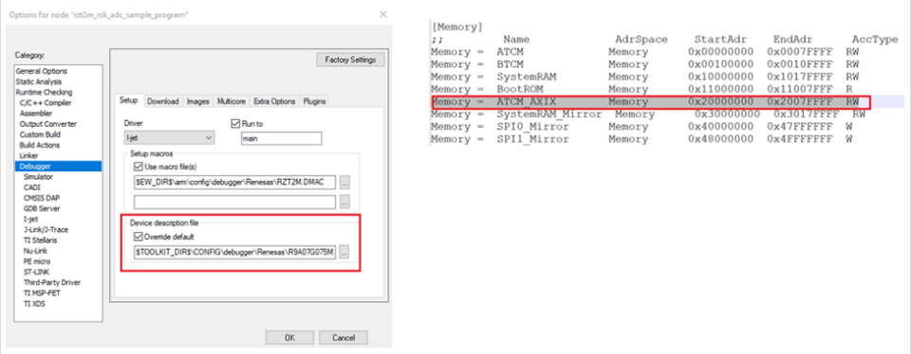The width and height of the screenshot is (911, 354).
Task: Select Build Actions category
Action: click(40, 145)
